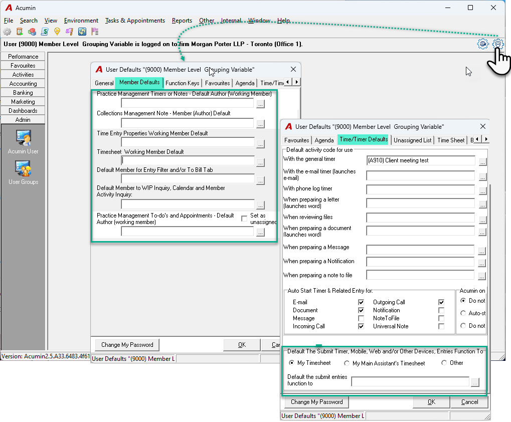Viewport: 511px width, 422px height.
Task: Open the Reports menu
Action: [x=182, y=21]
